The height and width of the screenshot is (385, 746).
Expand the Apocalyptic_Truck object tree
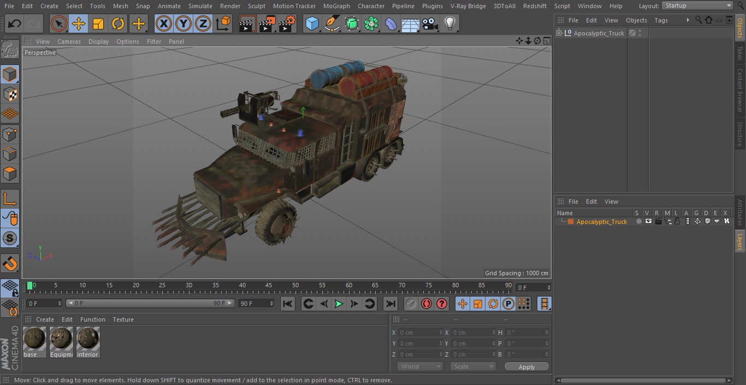coord(559,33)
